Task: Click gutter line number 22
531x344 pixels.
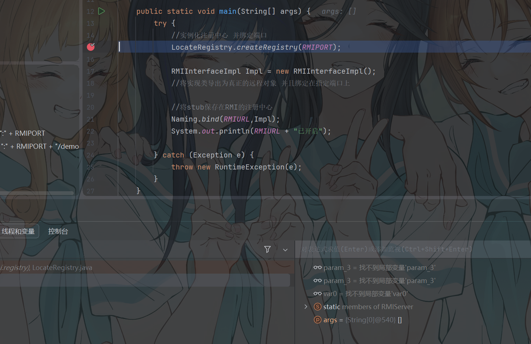Action: tap(90, 131)
